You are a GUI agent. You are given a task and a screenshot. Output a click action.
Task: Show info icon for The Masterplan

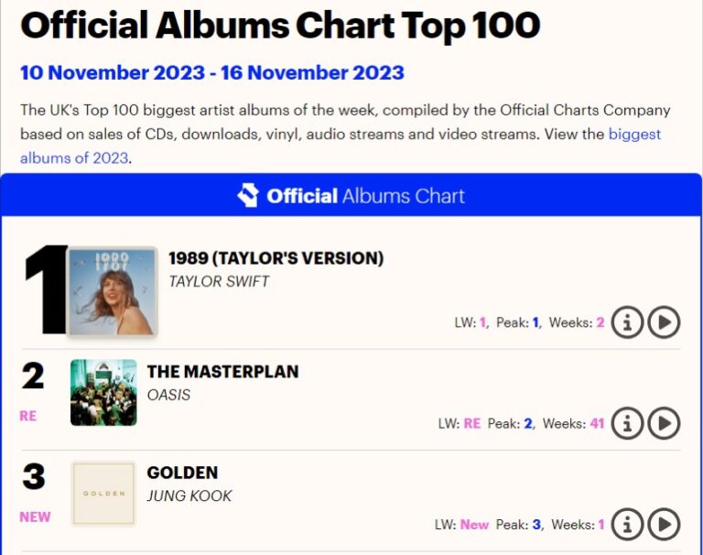pyautogui.click(x=627, y=423)
